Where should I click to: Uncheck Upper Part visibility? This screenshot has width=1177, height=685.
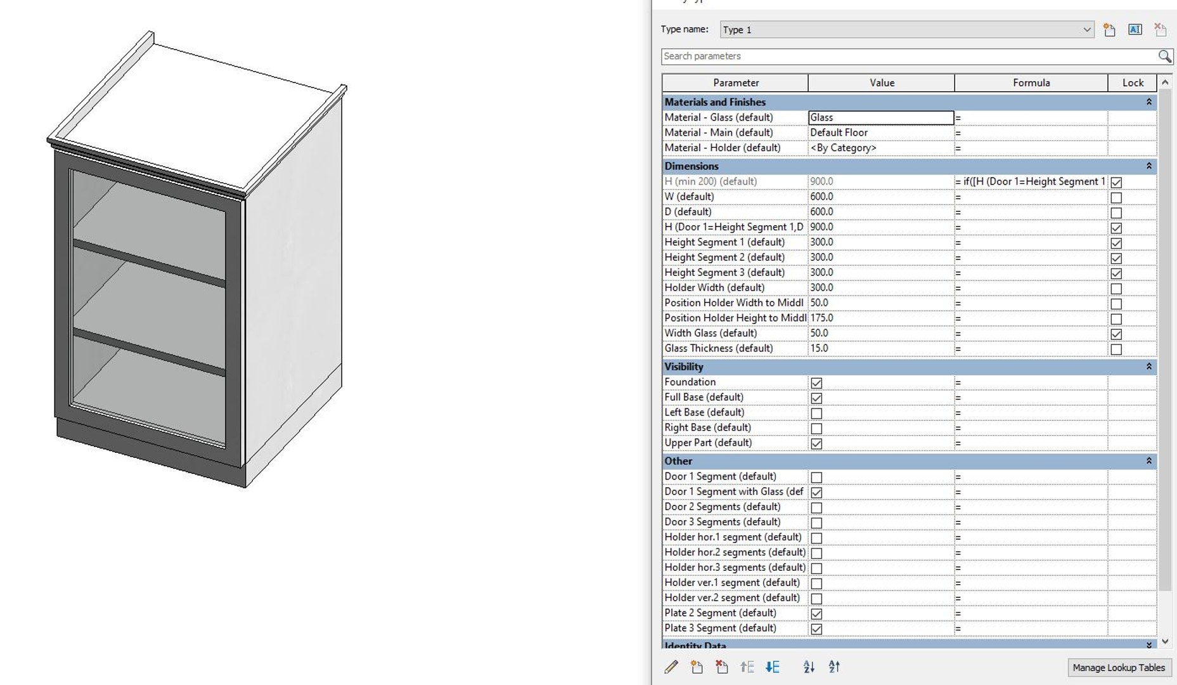pyautogui.click(x=816, y=443)
